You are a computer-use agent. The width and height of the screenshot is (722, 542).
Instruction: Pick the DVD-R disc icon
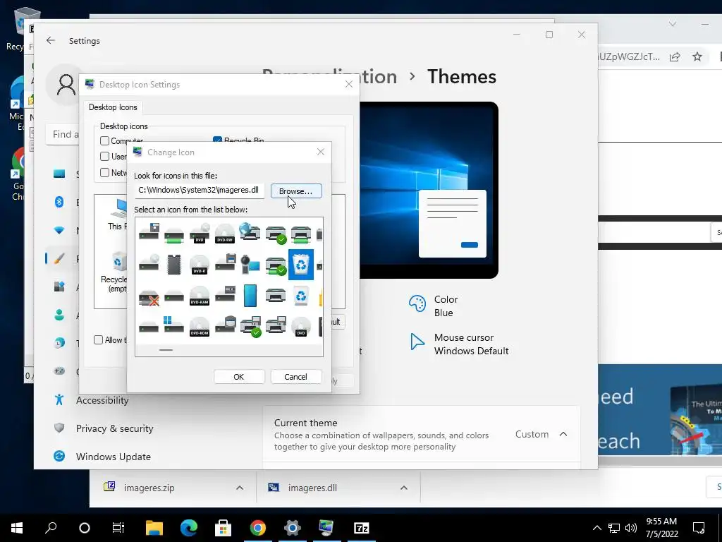pos(200,265)
